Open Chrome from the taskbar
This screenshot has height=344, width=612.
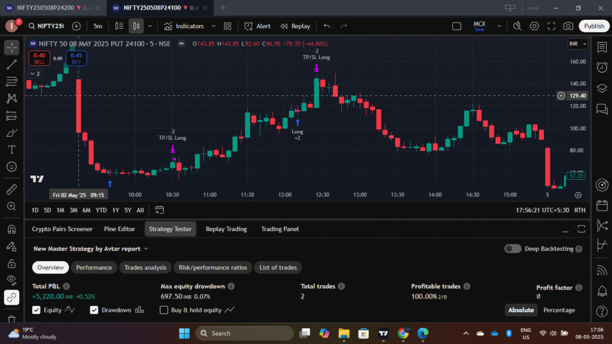tap(403, 333)
